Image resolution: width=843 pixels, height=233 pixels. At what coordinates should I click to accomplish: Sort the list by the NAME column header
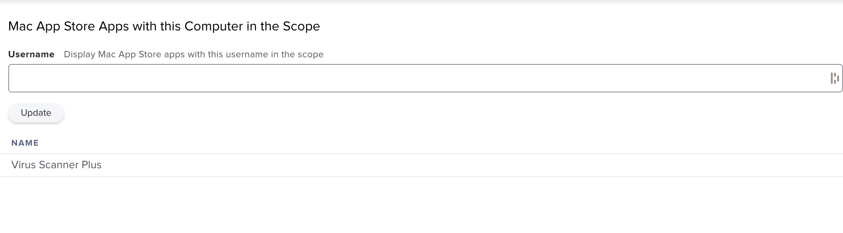(x=25, y=143)
